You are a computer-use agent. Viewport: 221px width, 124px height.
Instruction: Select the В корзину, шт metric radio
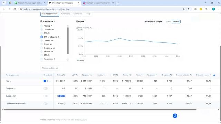(x=41, y=48)
